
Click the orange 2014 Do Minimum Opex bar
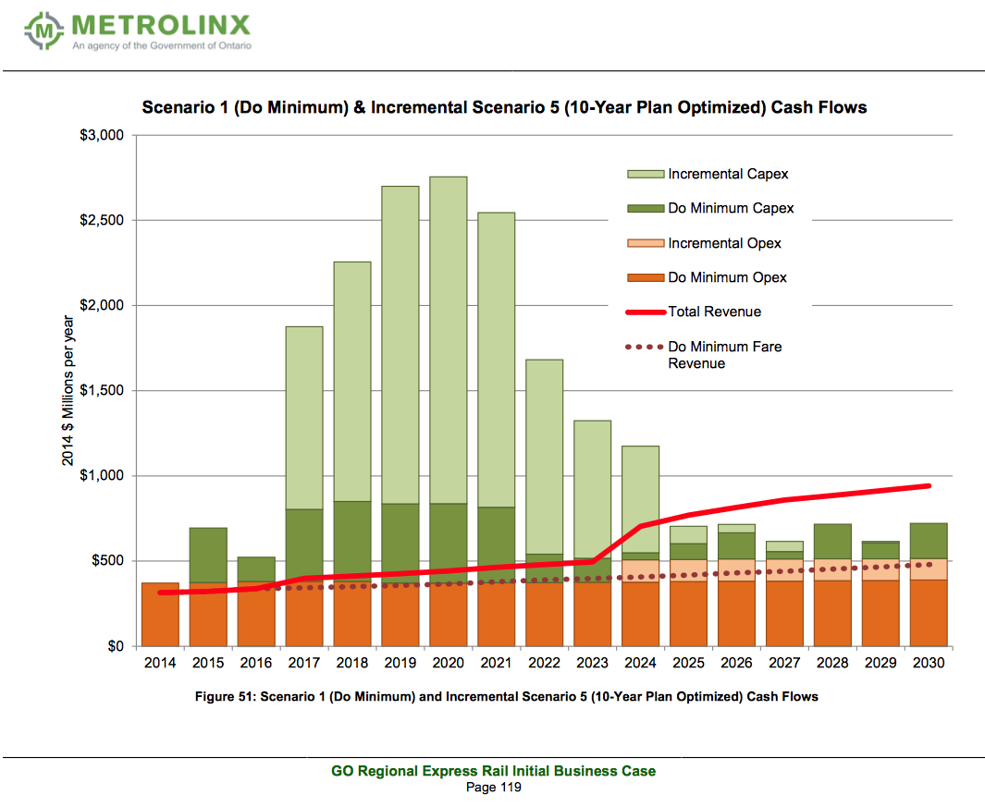pos(160,614)
